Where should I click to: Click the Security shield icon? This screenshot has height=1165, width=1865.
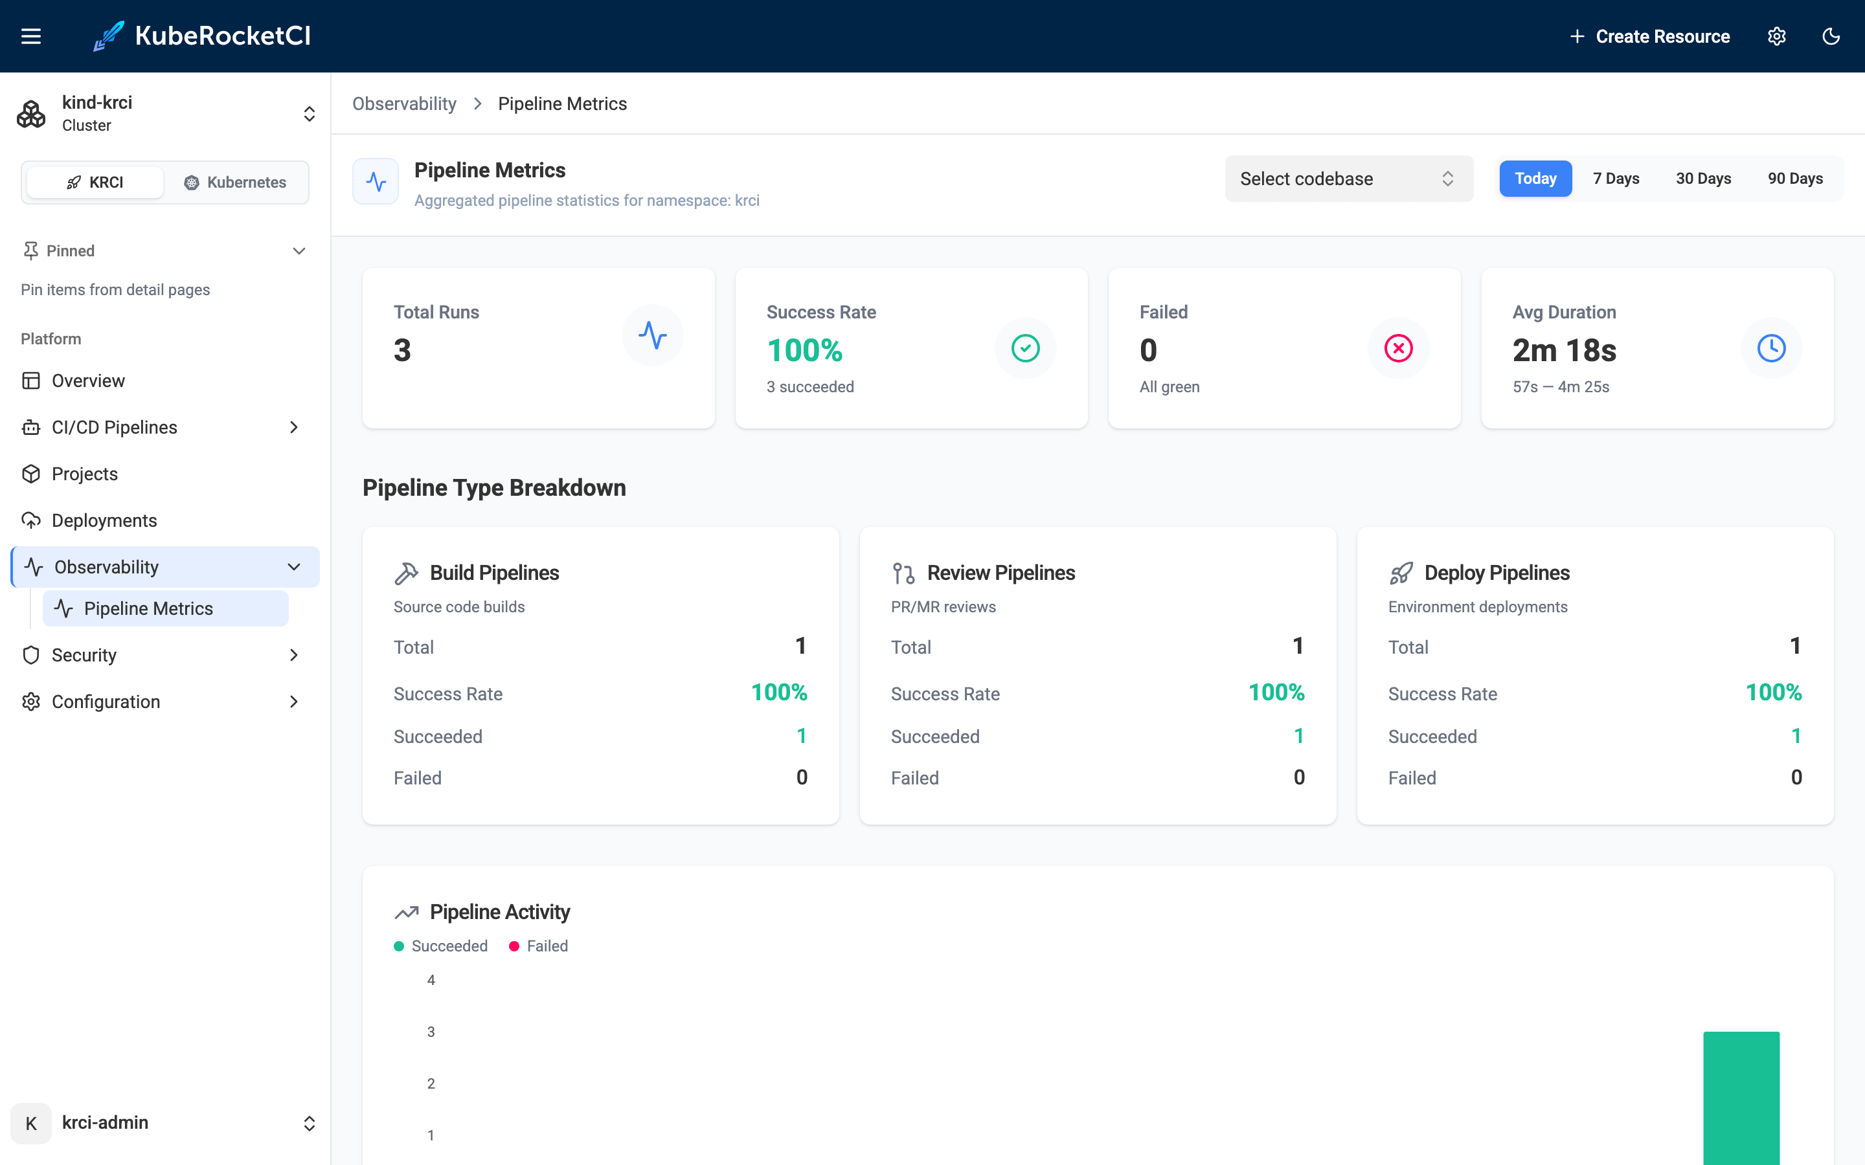pos(31,655)
